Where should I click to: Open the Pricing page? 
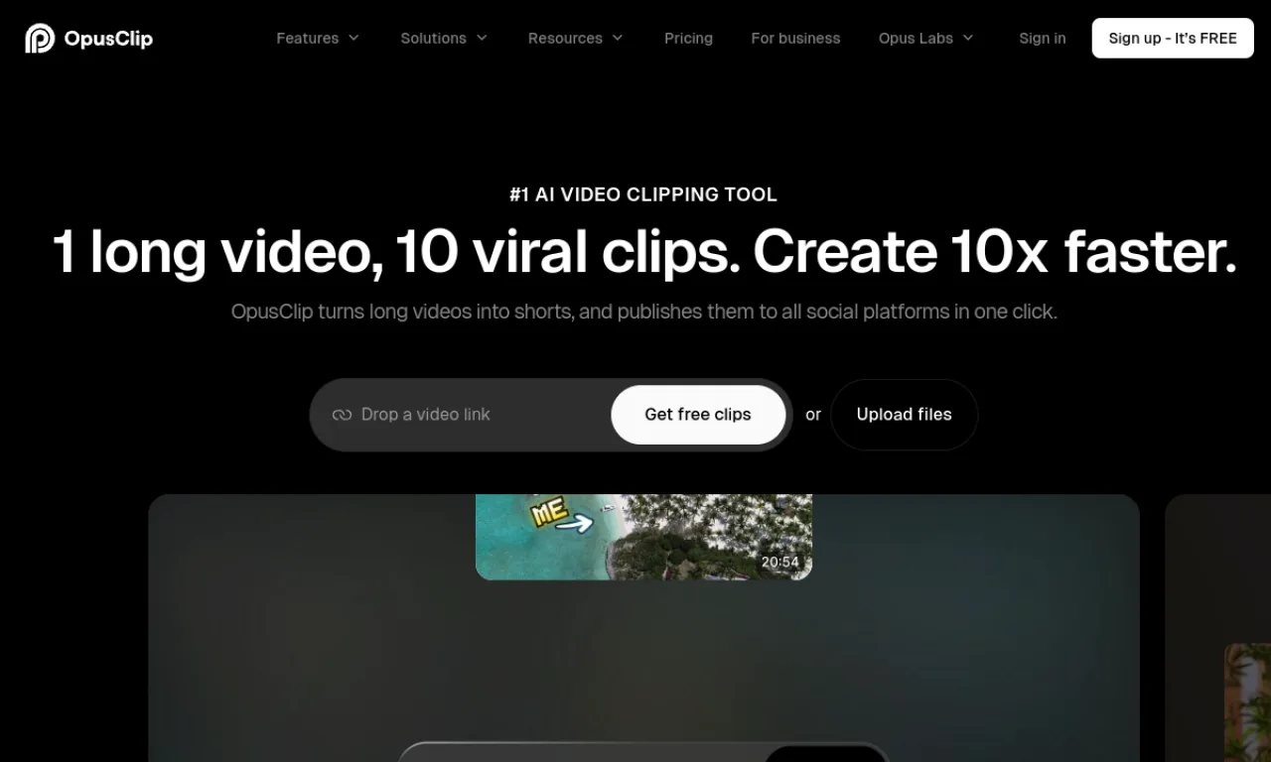coord(688,38)
